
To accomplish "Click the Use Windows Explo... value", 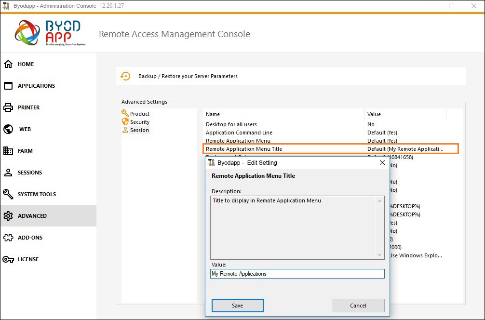I will click(416, 255).
